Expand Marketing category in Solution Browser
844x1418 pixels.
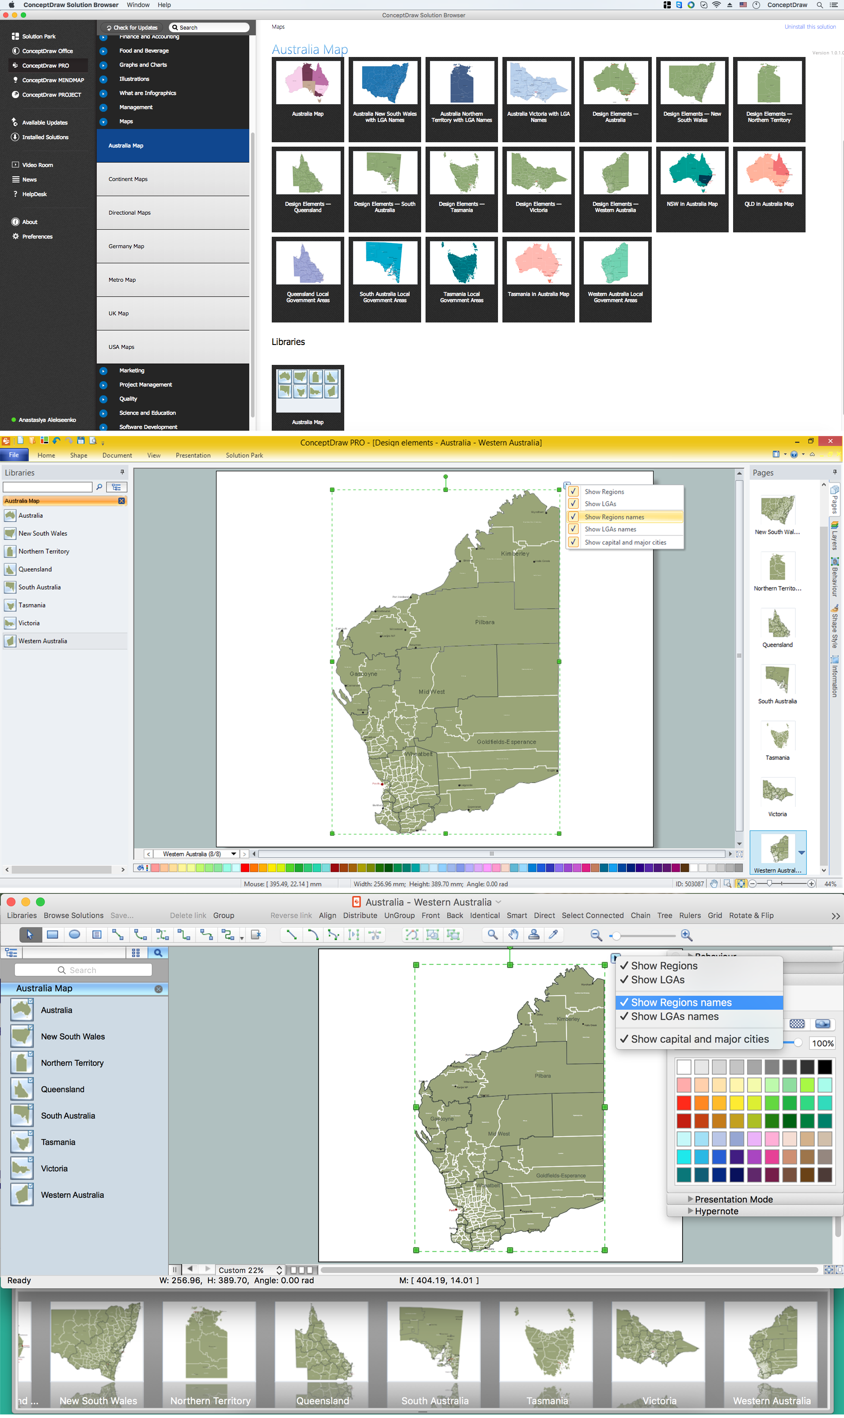[x=103, y=371]
